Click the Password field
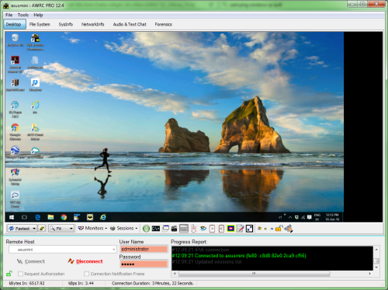This screenshot has width=388, height=290. (x=144, y=264)
